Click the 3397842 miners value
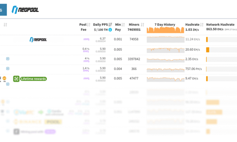237x142 pixels. coord(134,59)
